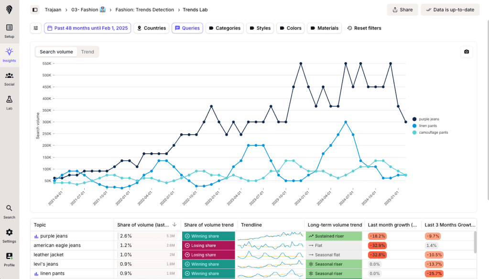Click chart icon beside purple jeans row
This screenshot has width=489, height=279.
point(36,236)
